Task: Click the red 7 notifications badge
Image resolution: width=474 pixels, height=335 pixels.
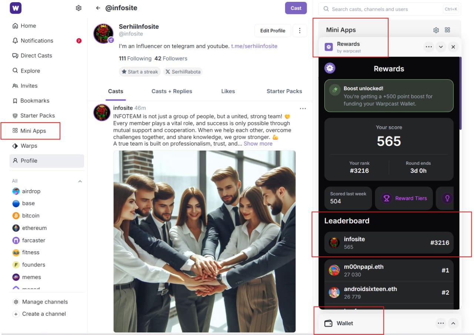Action: 79,41
